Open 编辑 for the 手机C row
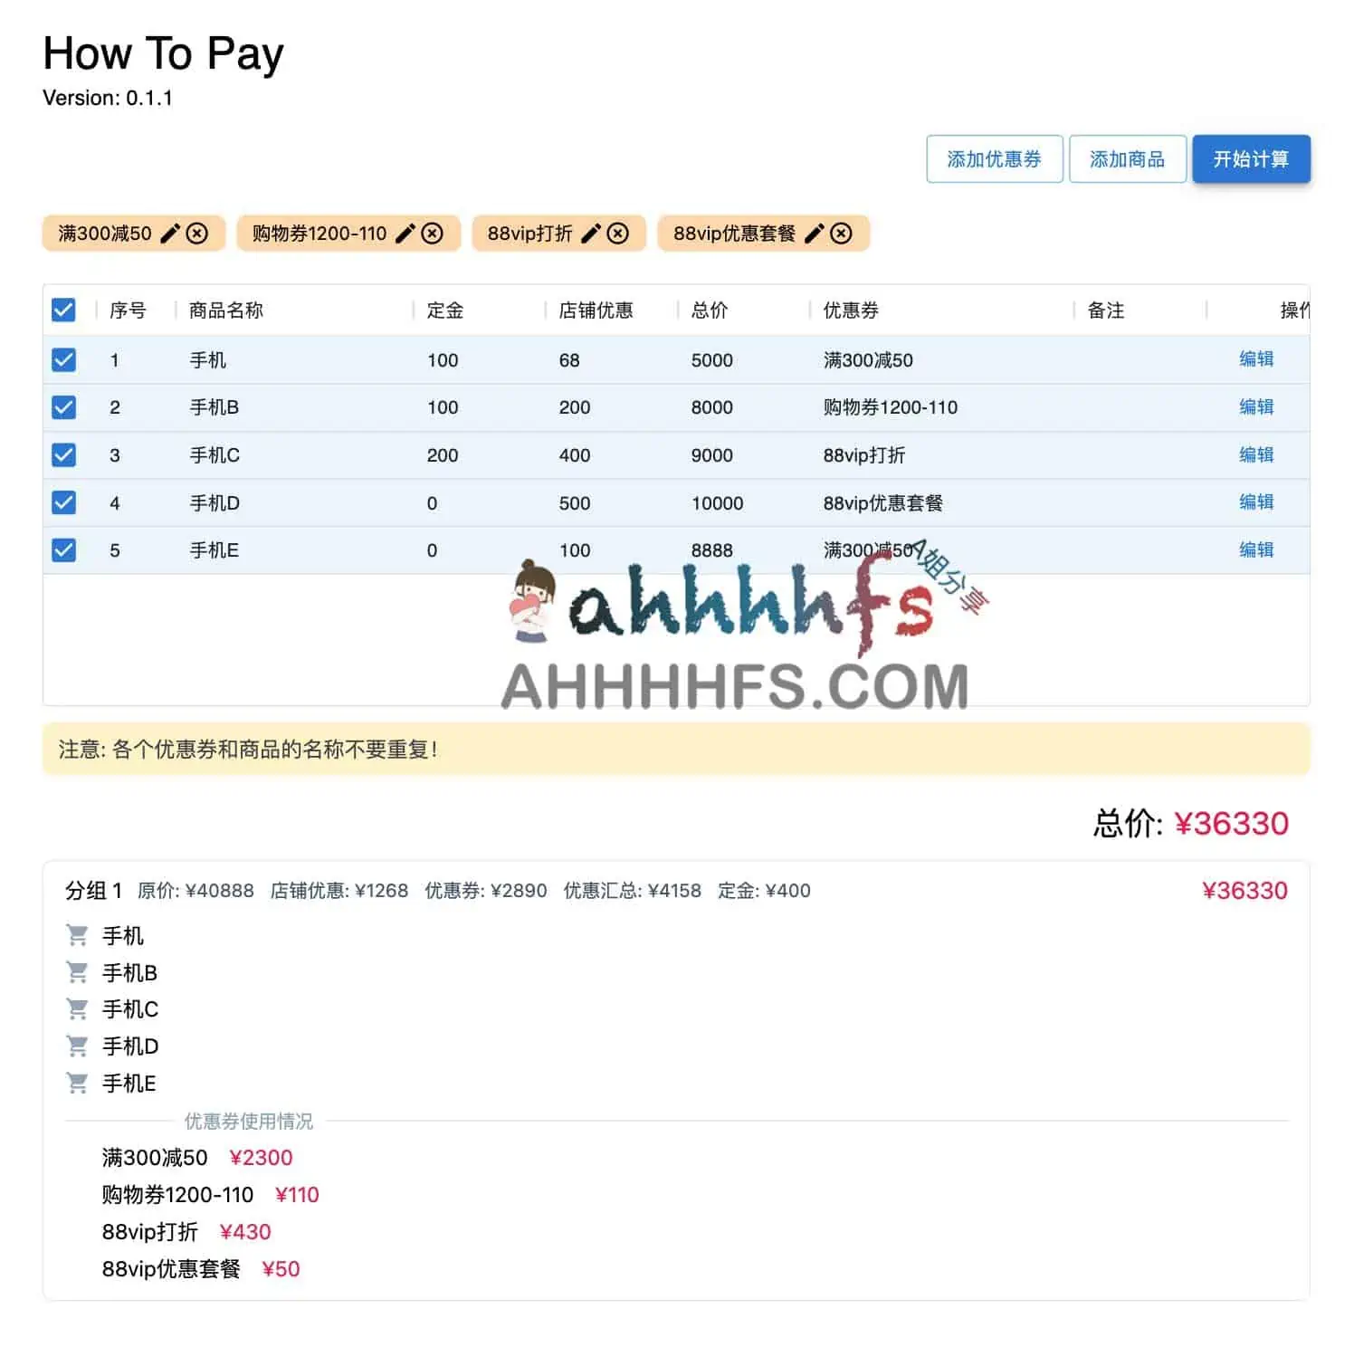This screenshot has width=1354, height=1347. click(x=1257, y=454)
